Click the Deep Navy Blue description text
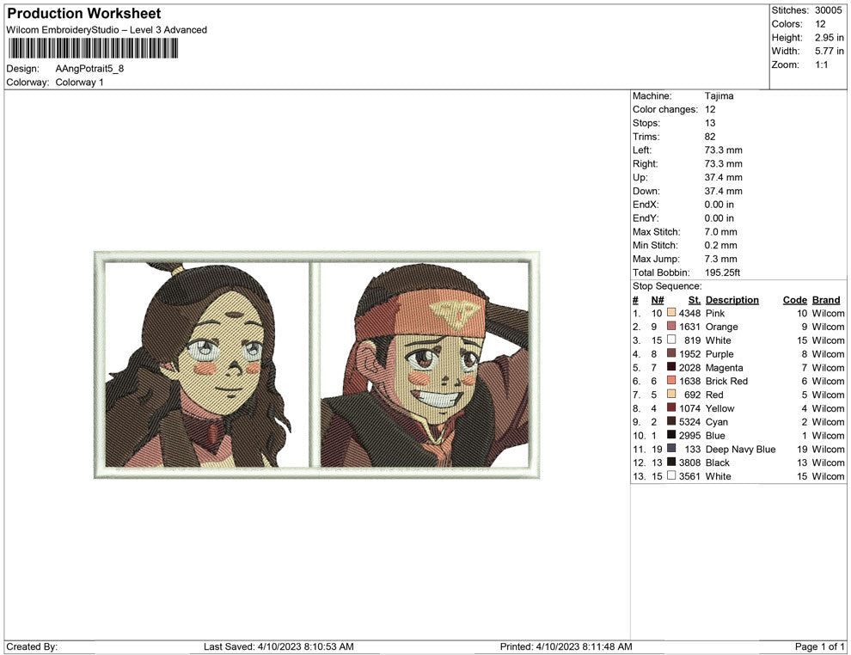851x655 pixels. click(x=740, y=449)
